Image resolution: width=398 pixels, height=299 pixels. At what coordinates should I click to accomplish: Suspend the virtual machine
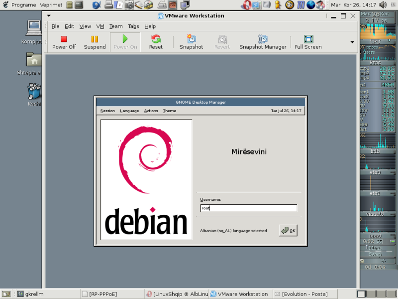(x=95, y=42)
